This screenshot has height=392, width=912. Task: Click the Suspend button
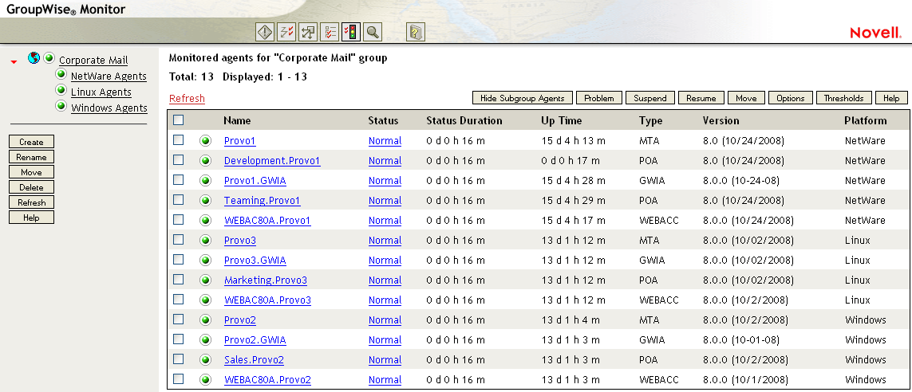(650, 98)
